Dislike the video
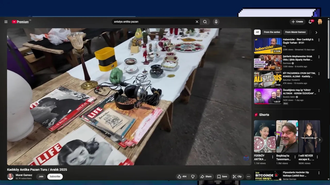This screenshot has width=330, height=185. pos(193,177)
